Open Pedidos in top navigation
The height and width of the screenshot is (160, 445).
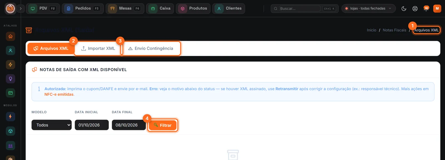83,9
